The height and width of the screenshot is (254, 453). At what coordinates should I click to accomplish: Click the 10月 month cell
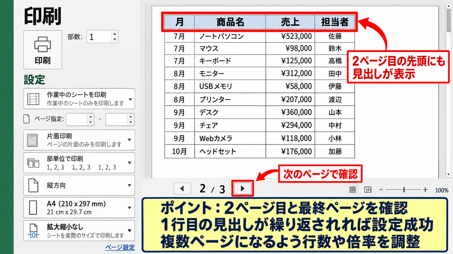point(179,151)
